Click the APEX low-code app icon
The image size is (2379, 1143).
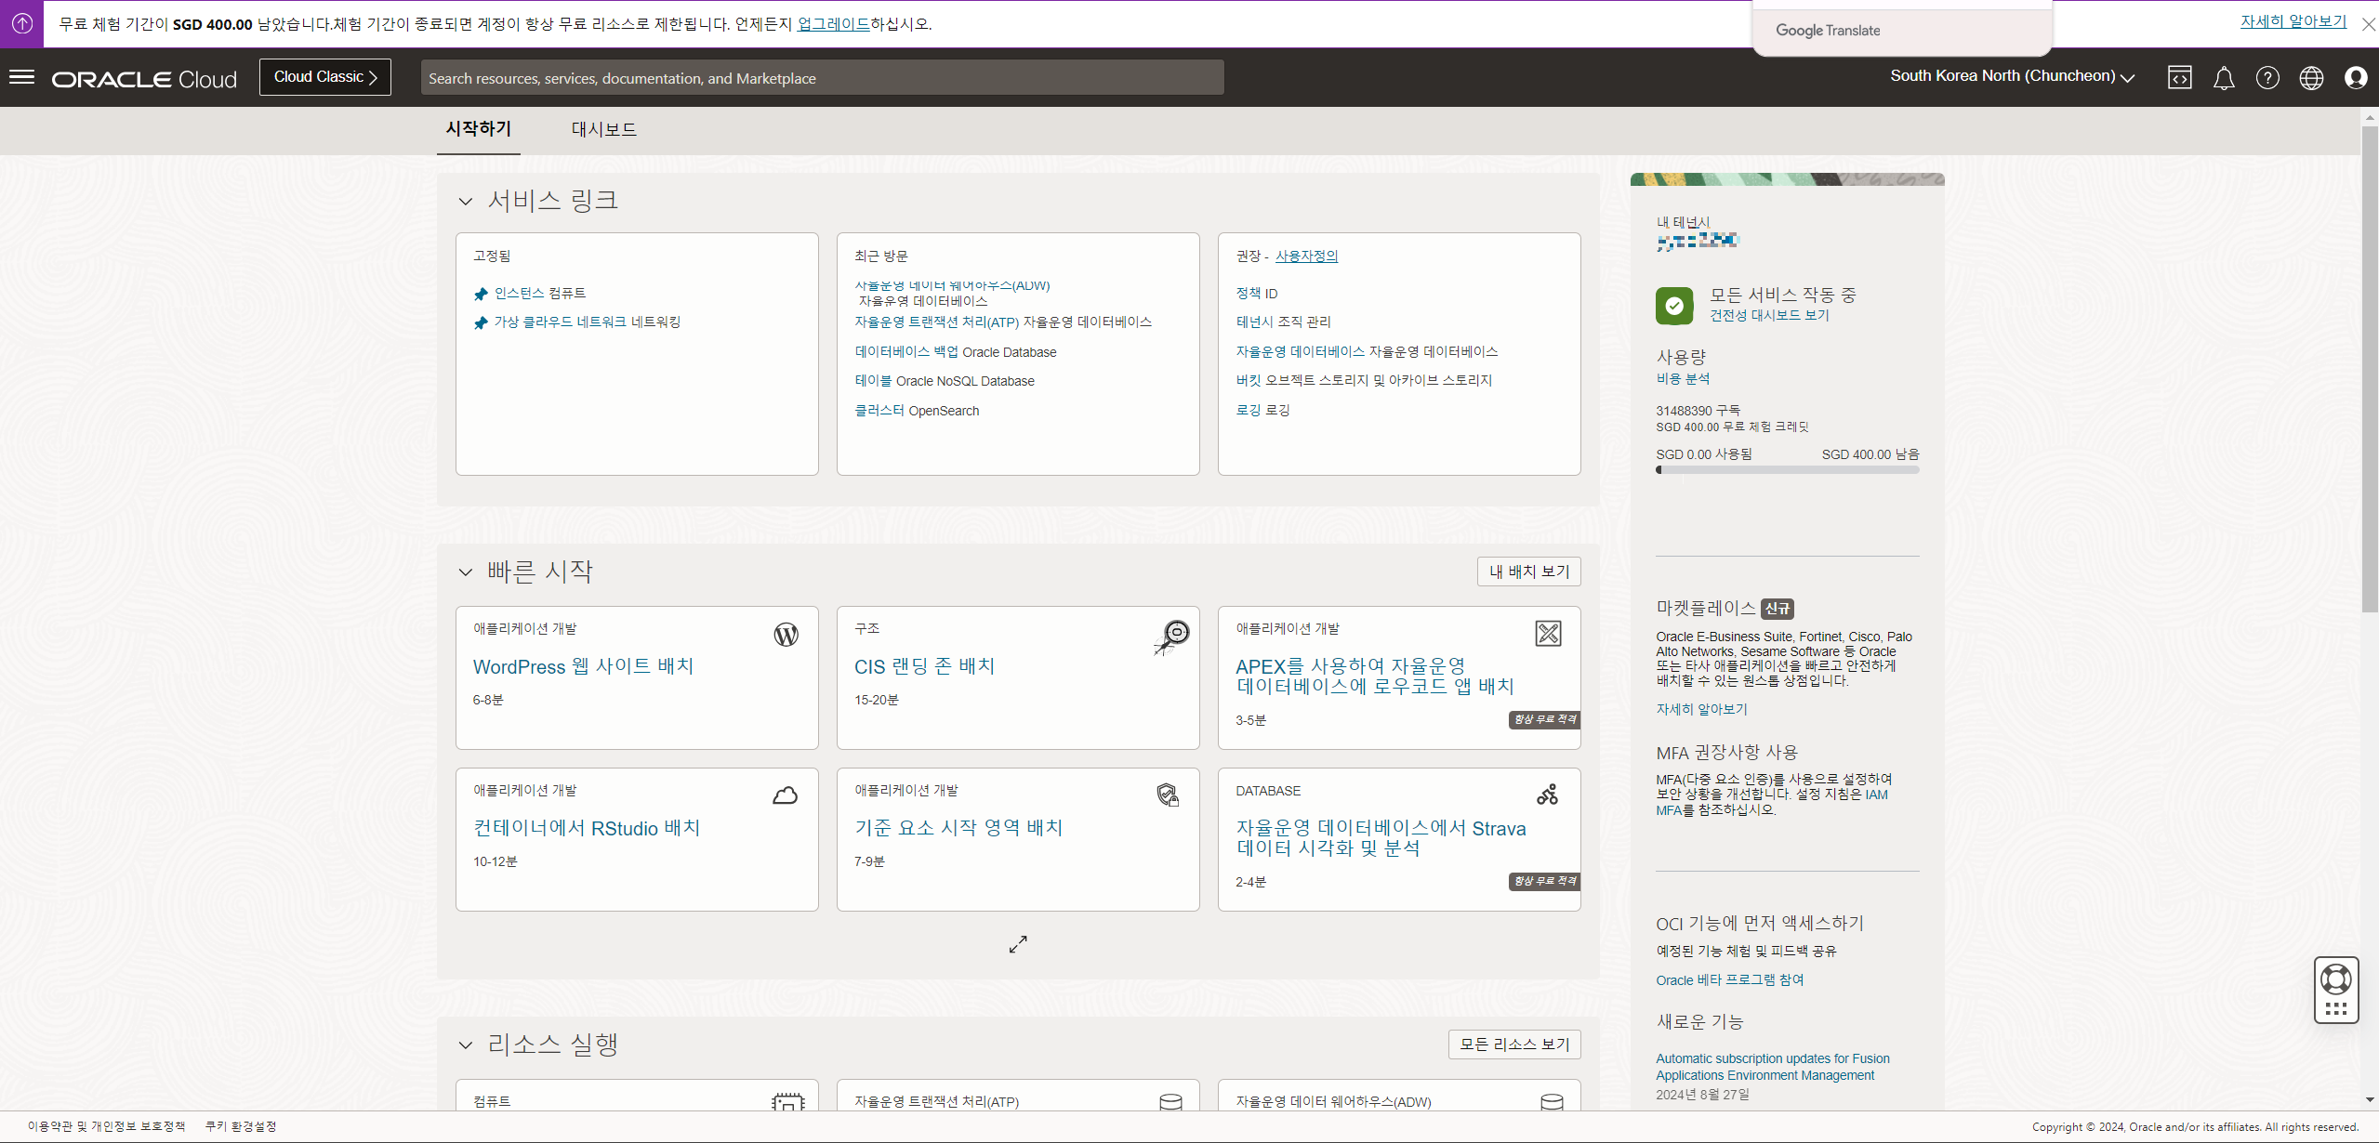(x=1548, y=634)
